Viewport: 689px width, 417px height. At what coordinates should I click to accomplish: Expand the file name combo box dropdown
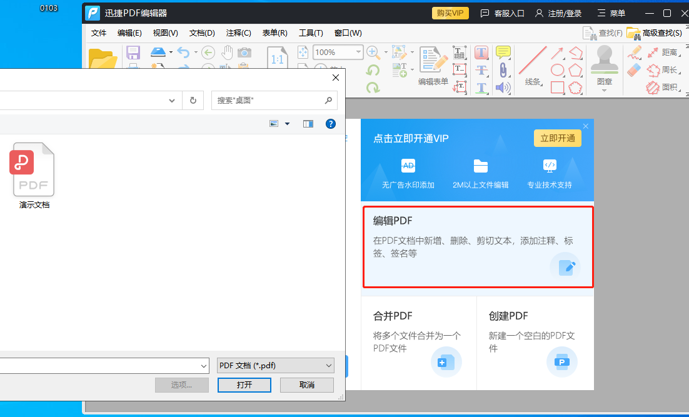204,366
